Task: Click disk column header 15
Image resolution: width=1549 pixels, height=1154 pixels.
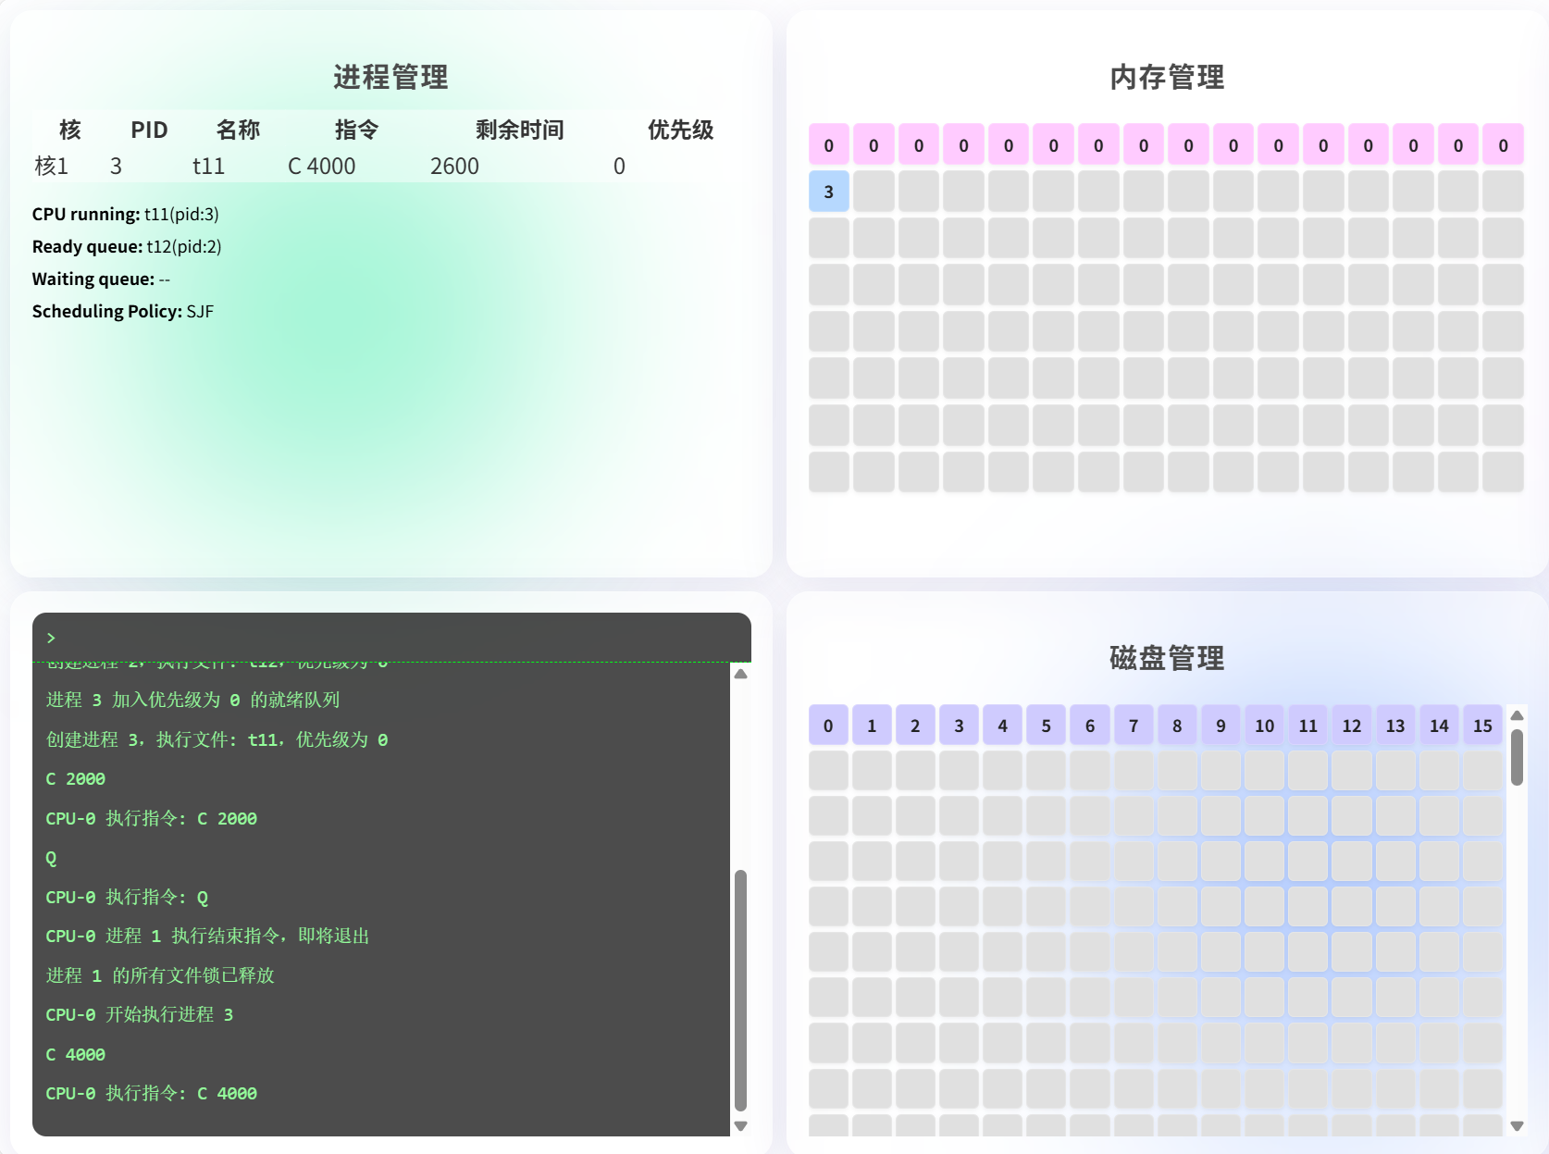Action: point(1482,726)
